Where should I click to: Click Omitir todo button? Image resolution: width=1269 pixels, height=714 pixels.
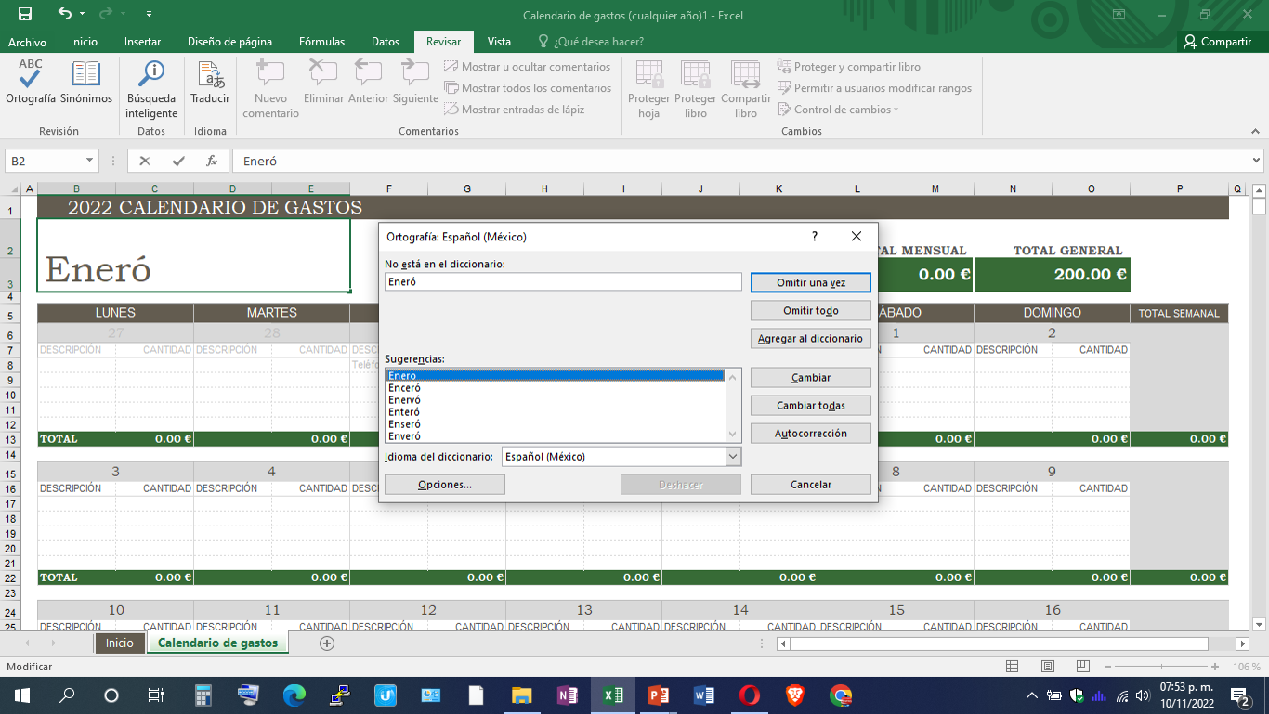click(x=811, y=311)
